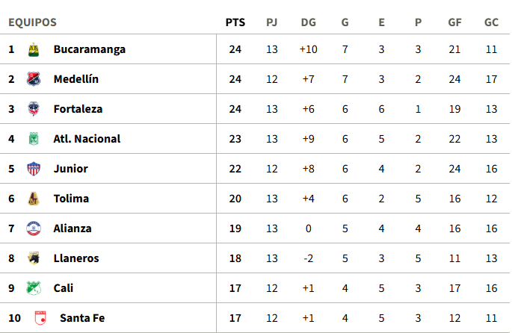Click the Atl. Nacional team crest icon
This screenshot has height=333, width=512.
[33, 139]
